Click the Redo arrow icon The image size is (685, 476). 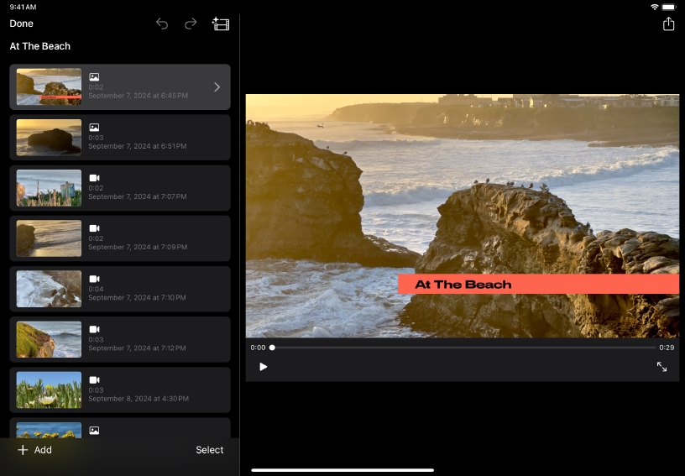point(191,24)
